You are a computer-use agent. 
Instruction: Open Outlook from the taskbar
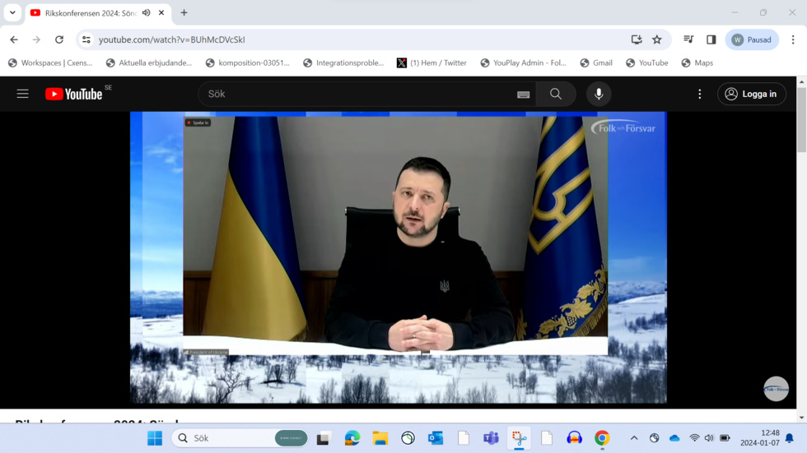pos(436,438)
